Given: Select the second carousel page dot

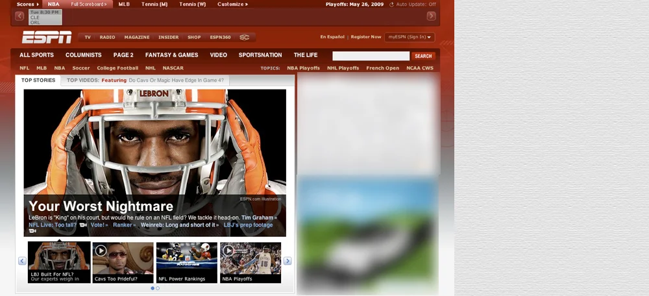Looking at the screenshot, I should click(158, 288).
